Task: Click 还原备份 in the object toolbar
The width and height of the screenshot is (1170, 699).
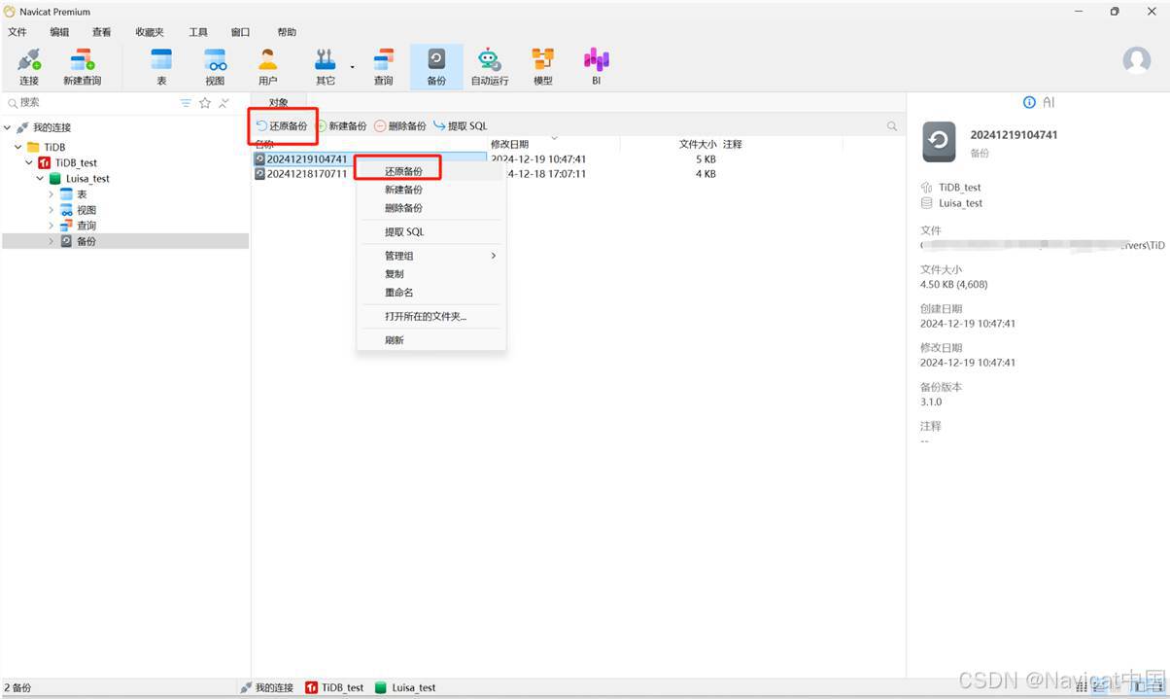Action: tap(282, 126)
